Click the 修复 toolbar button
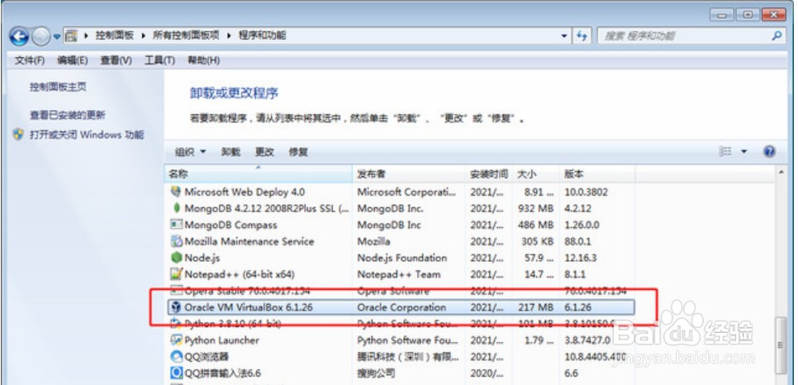The width and height of the screenshot is (798, 385). (298, 152)
